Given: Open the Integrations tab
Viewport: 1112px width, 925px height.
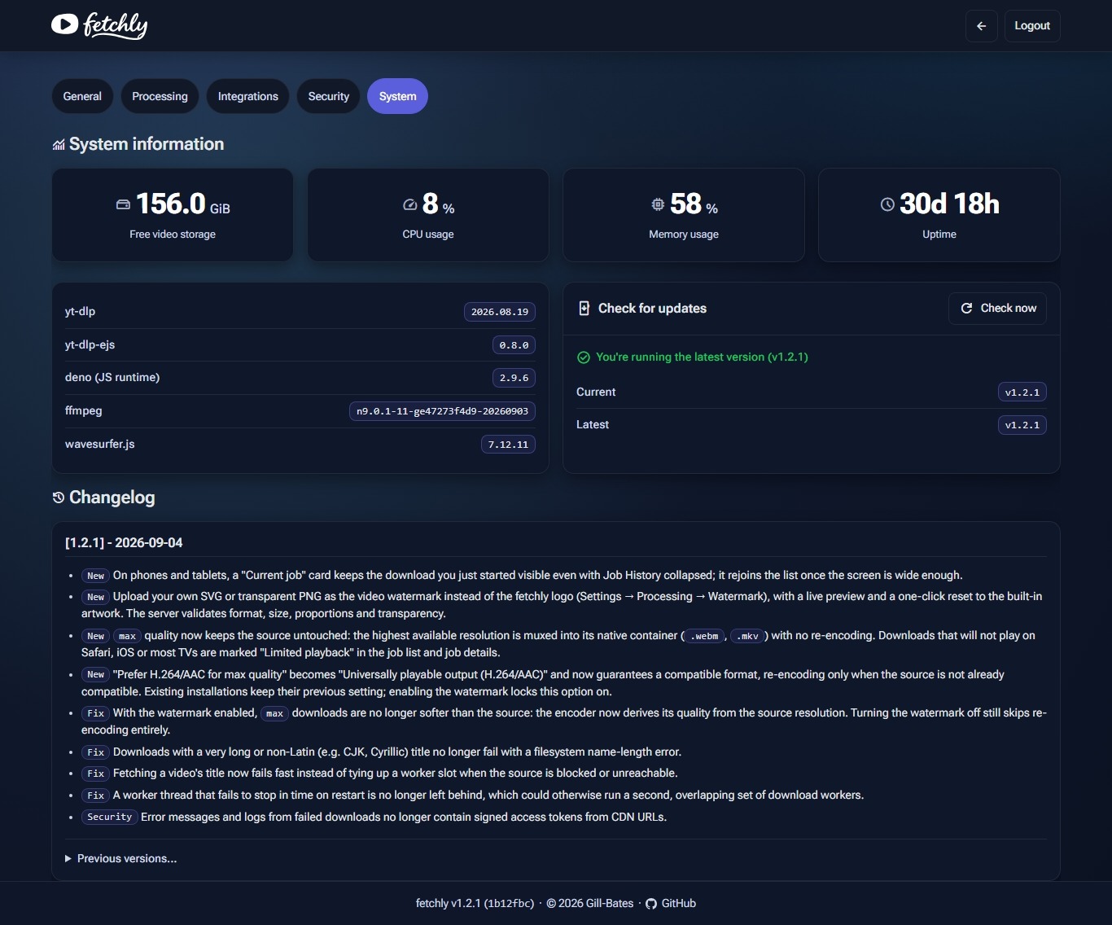Looking at the screenshot, I should [248, 96].
